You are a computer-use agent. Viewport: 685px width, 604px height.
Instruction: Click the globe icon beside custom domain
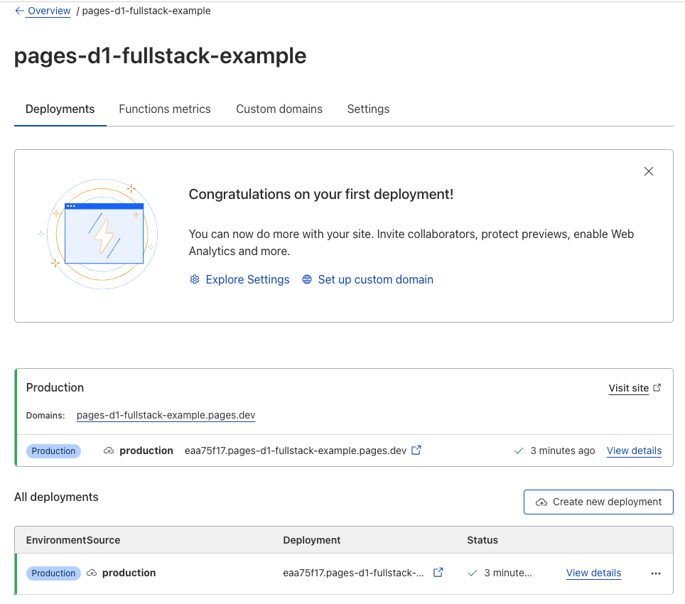tap(307, 280)
